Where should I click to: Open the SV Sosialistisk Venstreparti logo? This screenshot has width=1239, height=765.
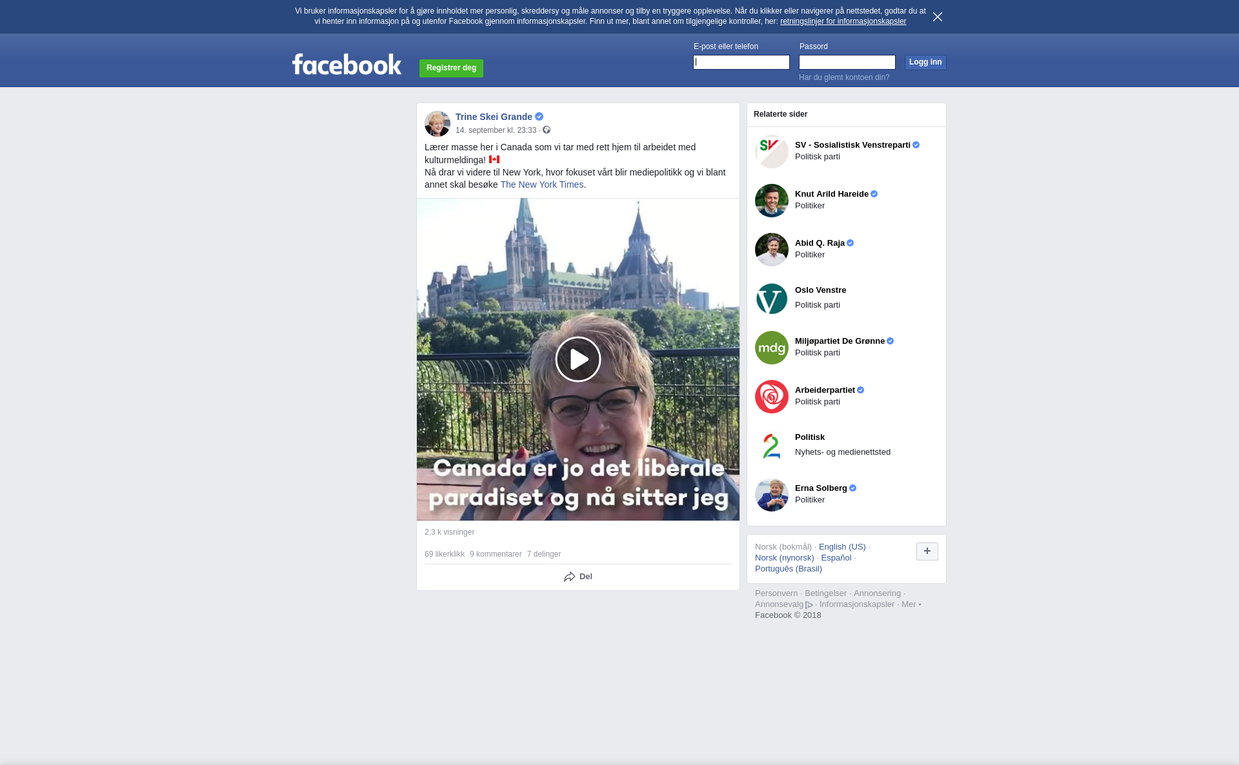(x=772, y=152)
